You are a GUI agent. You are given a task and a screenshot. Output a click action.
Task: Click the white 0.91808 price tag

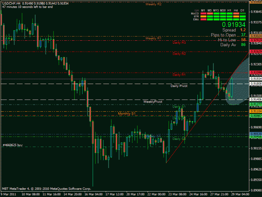click(x=256, y=84)
